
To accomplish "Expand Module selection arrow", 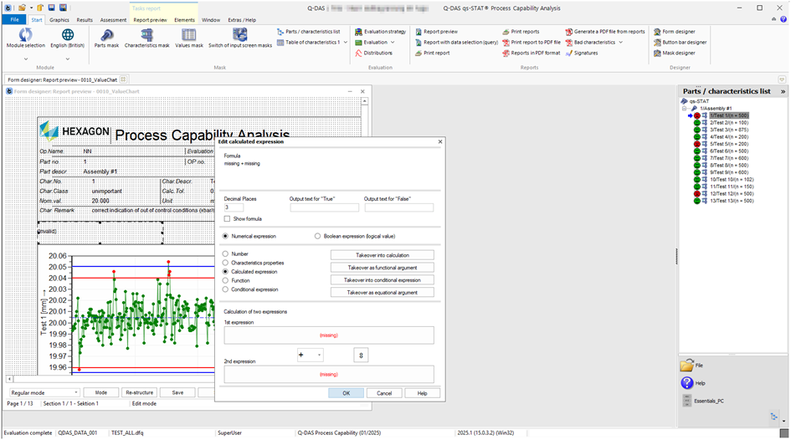I will (26, 59).
